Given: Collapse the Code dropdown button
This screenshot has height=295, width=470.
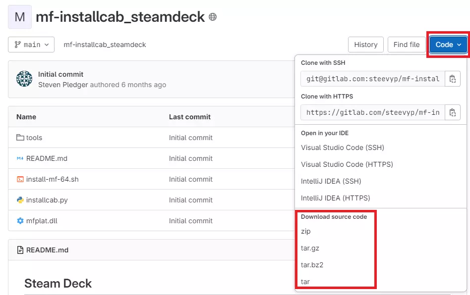Looking at the screenshot, I should (x=448, y=45).
